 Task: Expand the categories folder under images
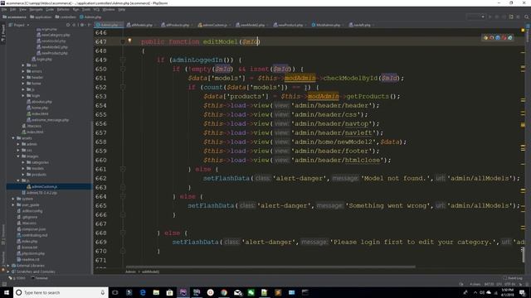click(23, 162)
